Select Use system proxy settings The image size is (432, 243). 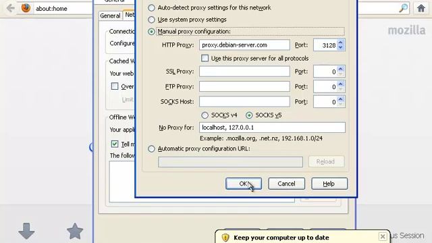151,20
